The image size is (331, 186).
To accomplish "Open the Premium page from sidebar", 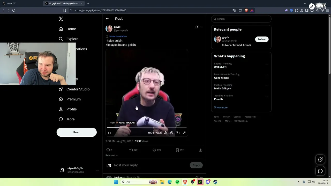I will (70, 99).
